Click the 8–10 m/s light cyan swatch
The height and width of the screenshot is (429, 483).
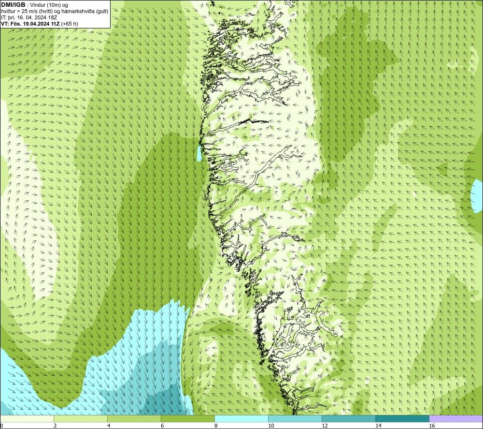pos(241,419)
